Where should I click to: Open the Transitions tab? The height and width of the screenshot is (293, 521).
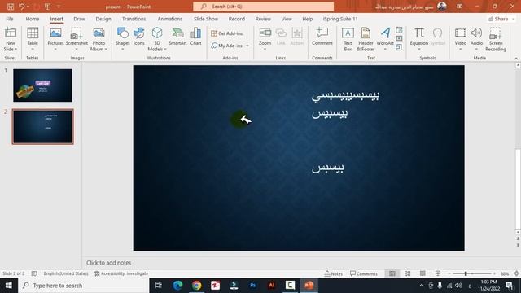click(134, 19)
